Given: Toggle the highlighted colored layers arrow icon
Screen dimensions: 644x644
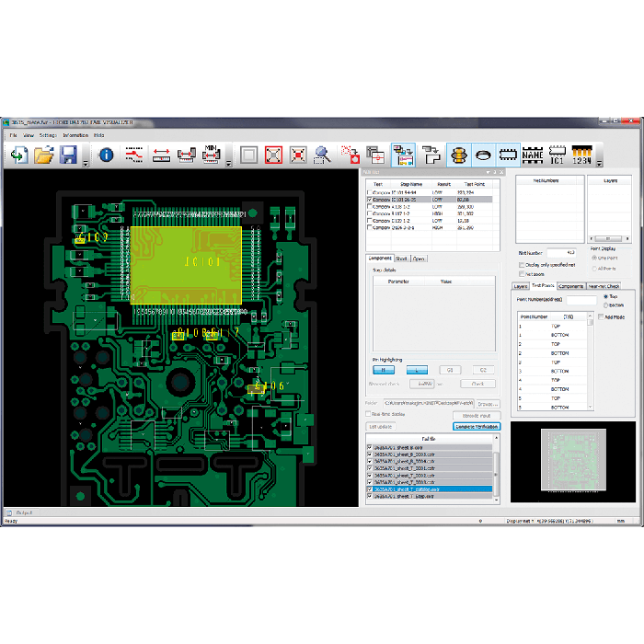Looking at the screenshot, I should pyautogui.click(x=403, y=155).
